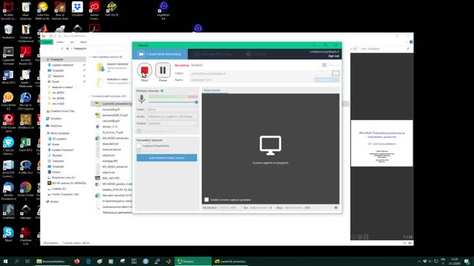Open the DVD-Cloner desktop icon
Screen dimensions: 474x266
tap(8, 123)
